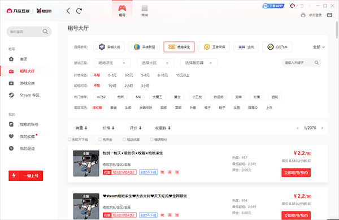The width and height of the screenshot is (339, 220).
Task: Select rental time 2小时
Action: tap(129, 85)
